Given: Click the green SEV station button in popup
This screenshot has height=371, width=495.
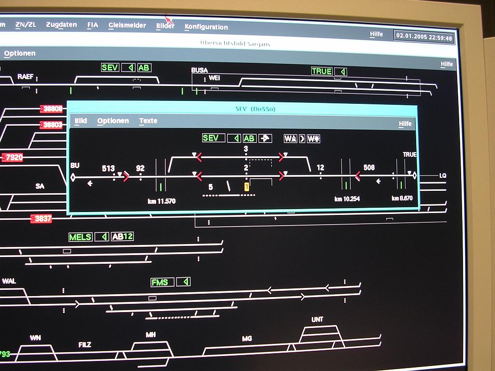Looking at the screenshot, I should (213, 138).
